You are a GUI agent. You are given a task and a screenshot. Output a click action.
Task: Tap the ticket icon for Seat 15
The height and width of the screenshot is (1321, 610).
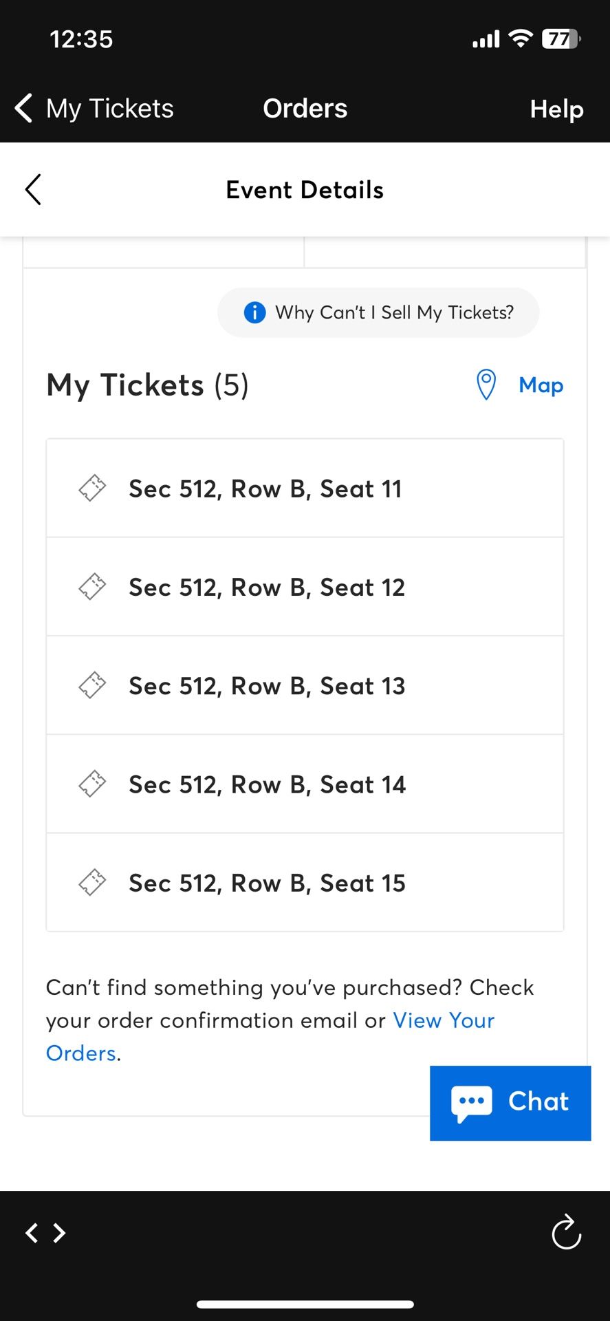pyautogui.click(x=92, y=882)
